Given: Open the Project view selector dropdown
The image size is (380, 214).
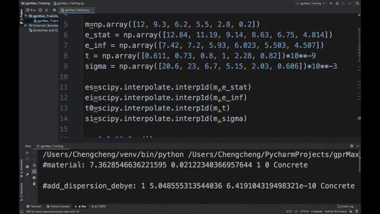Looking at the screenshot, I should click(x=31, y=10).
